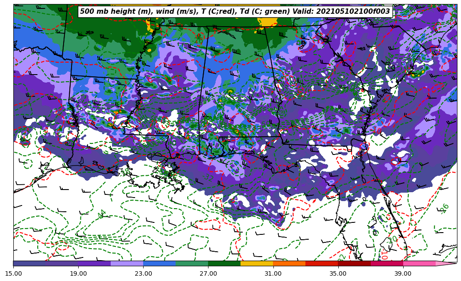461x281 pixels.
Task: Click the 23.00 colorbar tick label
Action: 143,273
